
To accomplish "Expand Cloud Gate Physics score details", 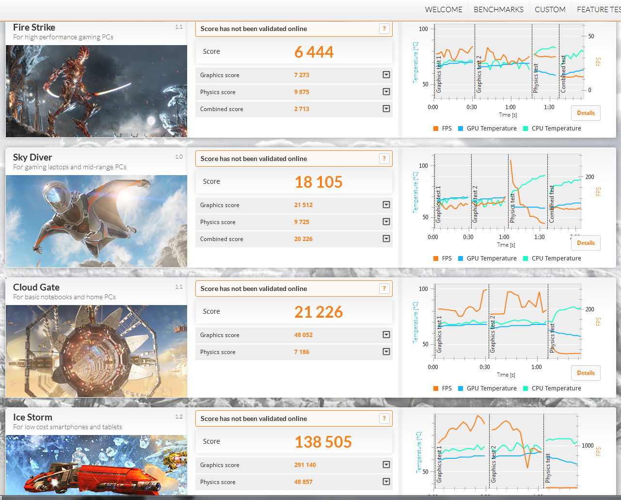I will [386, 352].
